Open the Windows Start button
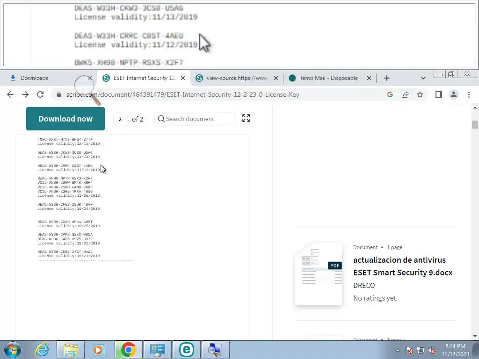Viewport: 479px width, 359px height. pyautogui.click(x=12, y=350)
